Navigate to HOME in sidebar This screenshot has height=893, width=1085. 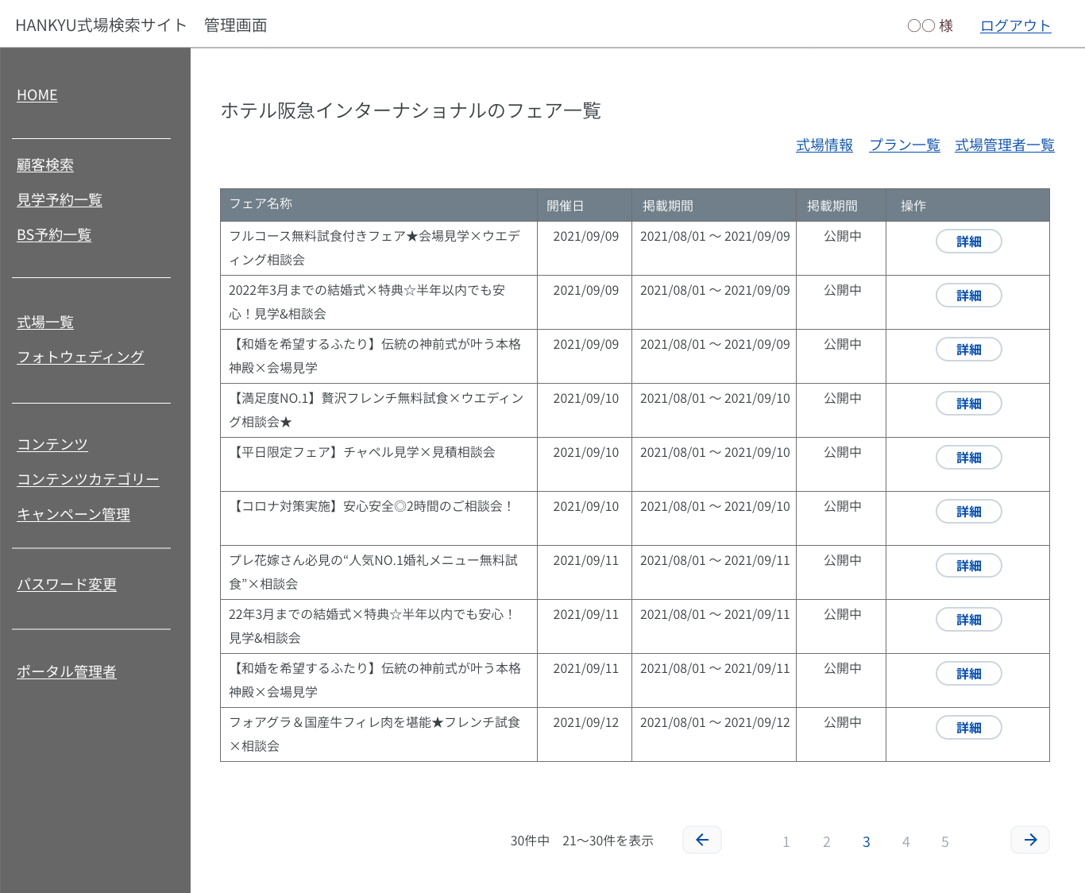point(37,95)
